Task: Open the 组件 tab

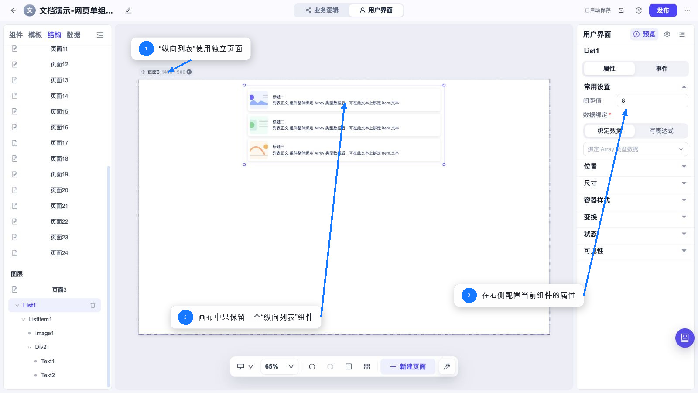Action: 16,35
